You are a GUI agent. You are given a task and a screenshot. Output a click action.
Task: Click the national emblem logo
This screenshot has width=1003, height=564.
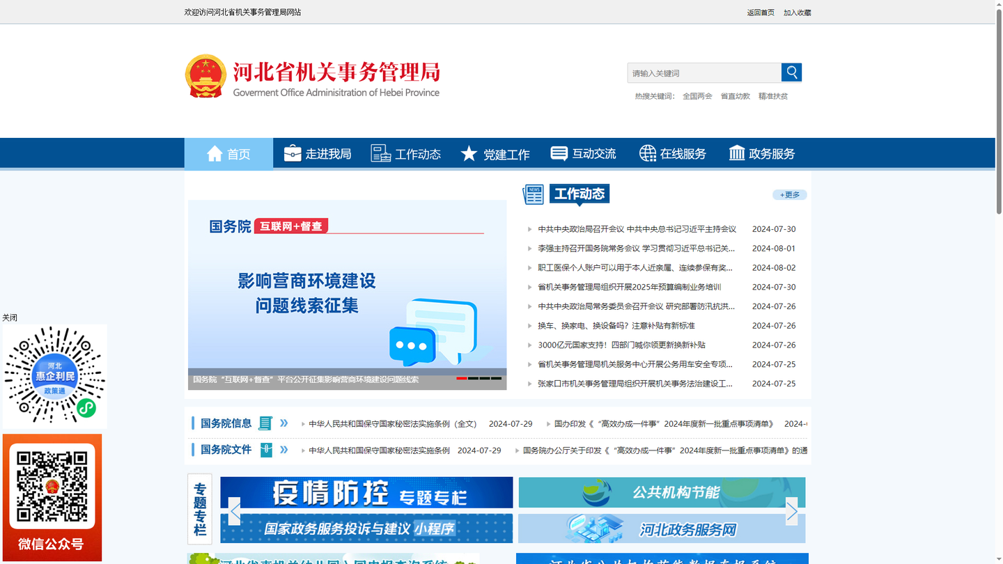205,76
